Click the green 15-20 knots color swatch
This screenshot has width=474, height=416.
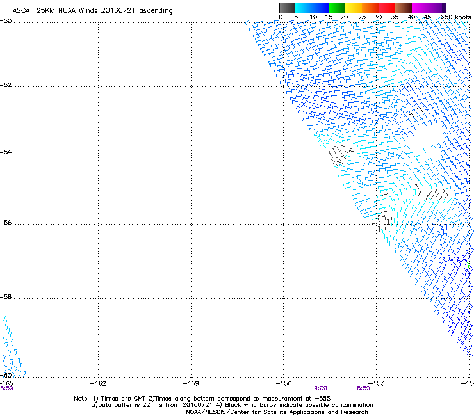pyautogui.click(x=337, y=8)
